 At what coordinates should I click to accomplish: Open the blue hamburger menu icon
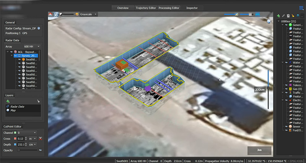[301, 8]
